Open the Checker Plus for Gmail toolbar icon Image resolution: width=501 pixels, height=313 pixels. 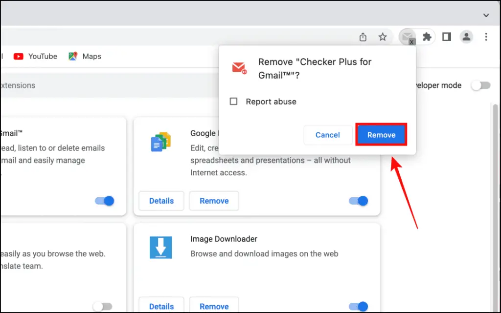(408, 37)
